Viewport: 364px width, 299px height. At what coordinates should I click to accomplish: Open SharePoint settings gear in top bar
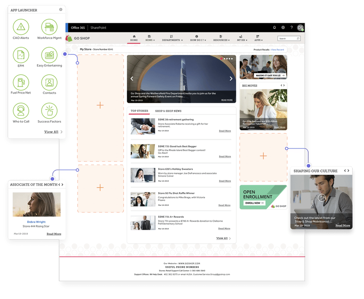tap(283, 27)
